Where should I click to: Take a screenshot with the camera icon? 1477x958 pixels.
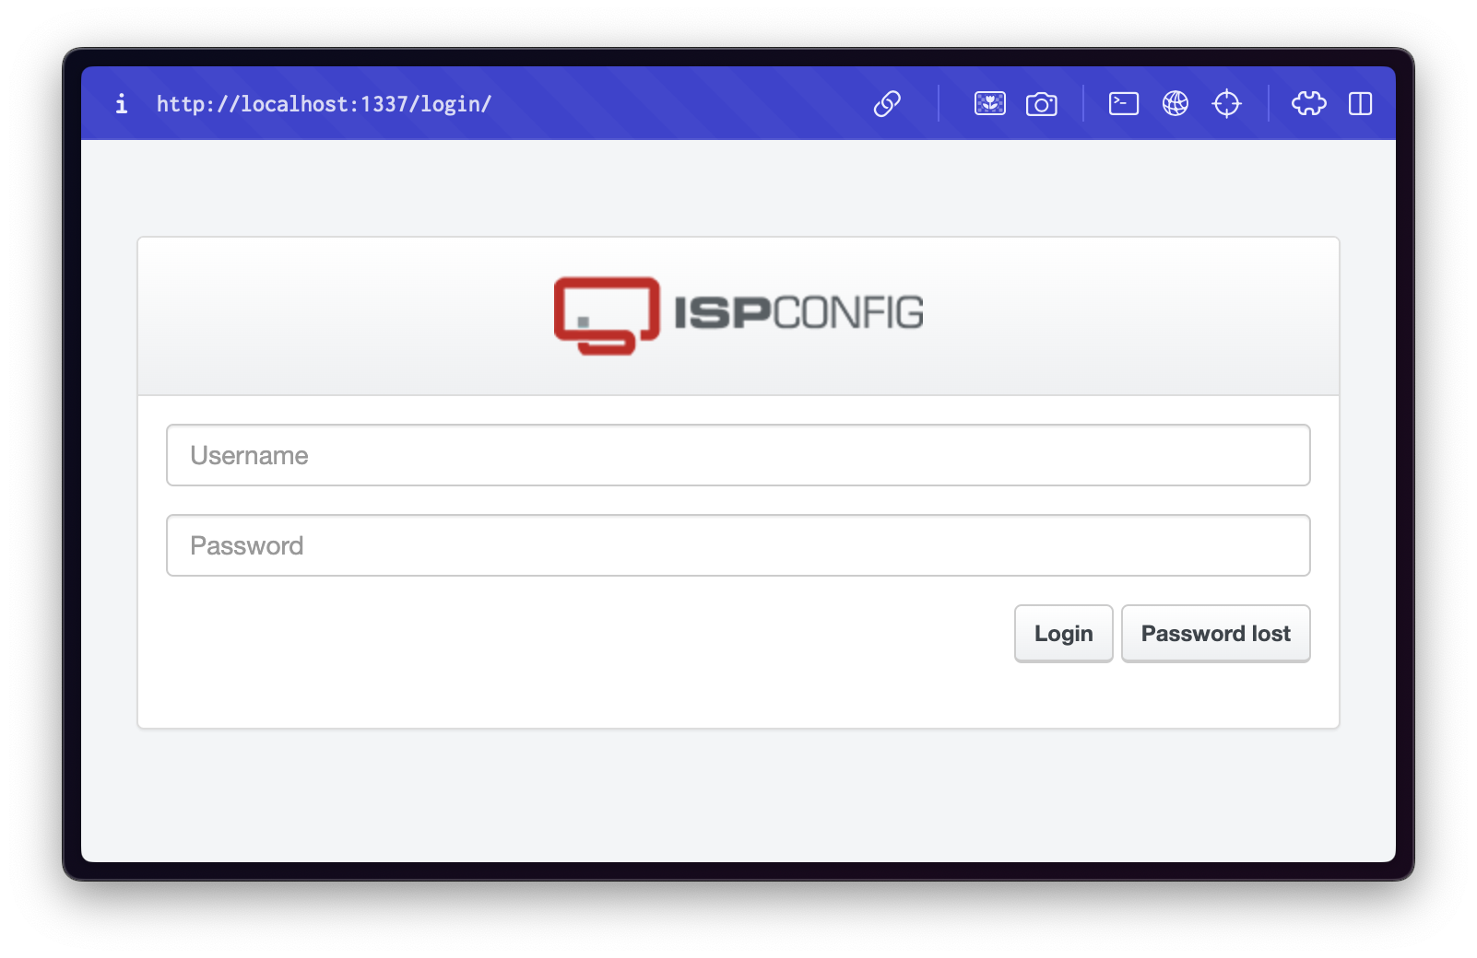[x=1042, y=104]
